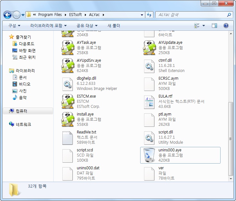236x201 pixels.
Task: Toggle the preview pane button
Action: (x=214, y=26)
